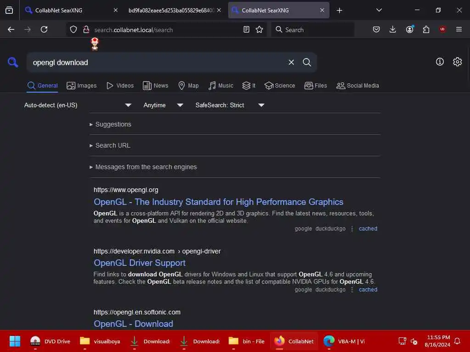
Task: Open the notification bell in the system tray
Action: coord(457,341)
